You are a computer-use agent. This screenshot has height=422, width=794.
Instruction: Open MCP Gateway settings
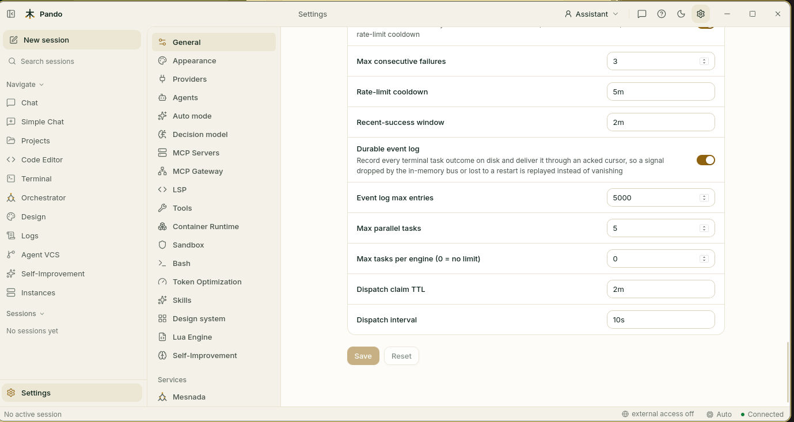click(x=214, y=171)
